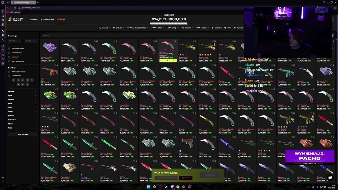This screenshot has width=338, height=190.
Task: Open the player icon in Opera sidebar
Action: point(3,46)
